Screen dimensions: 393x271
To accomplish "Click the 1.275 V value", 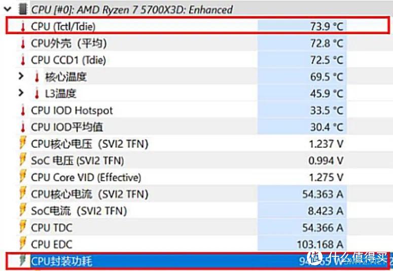I will [326, 178].
